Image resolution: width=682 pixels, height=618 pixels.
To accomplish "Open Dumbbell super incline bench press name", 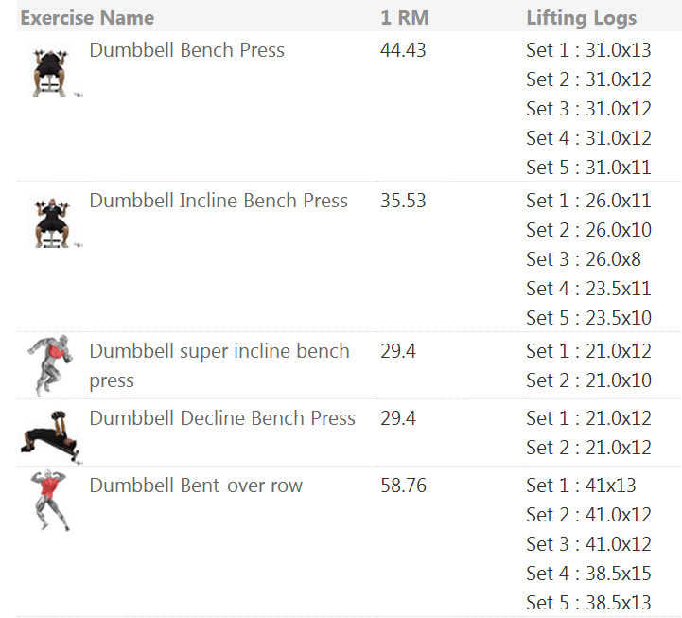I will point(219,365).
